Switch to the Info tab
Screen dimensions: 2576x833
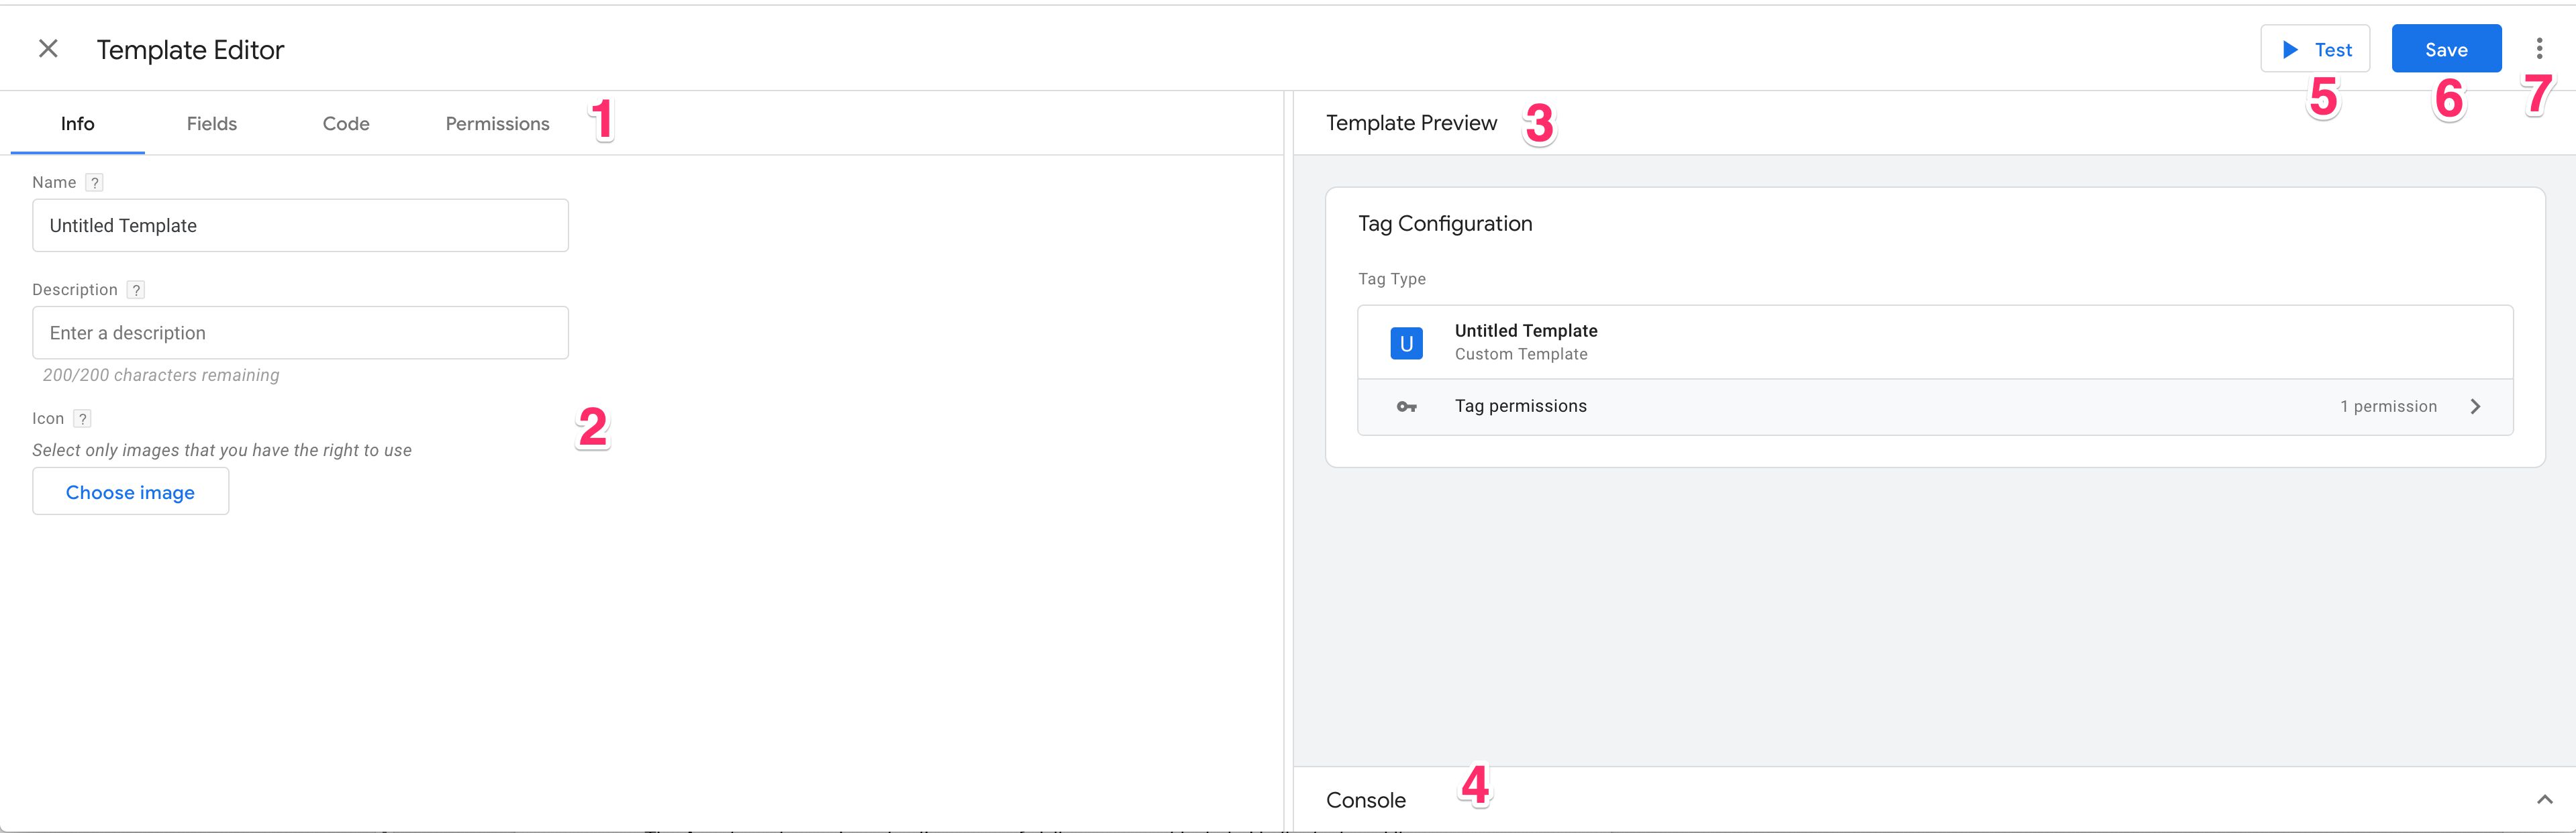click(78, 124)
